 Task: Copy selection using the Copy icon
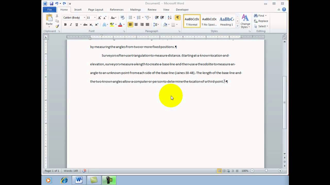(x=57, y=21)
